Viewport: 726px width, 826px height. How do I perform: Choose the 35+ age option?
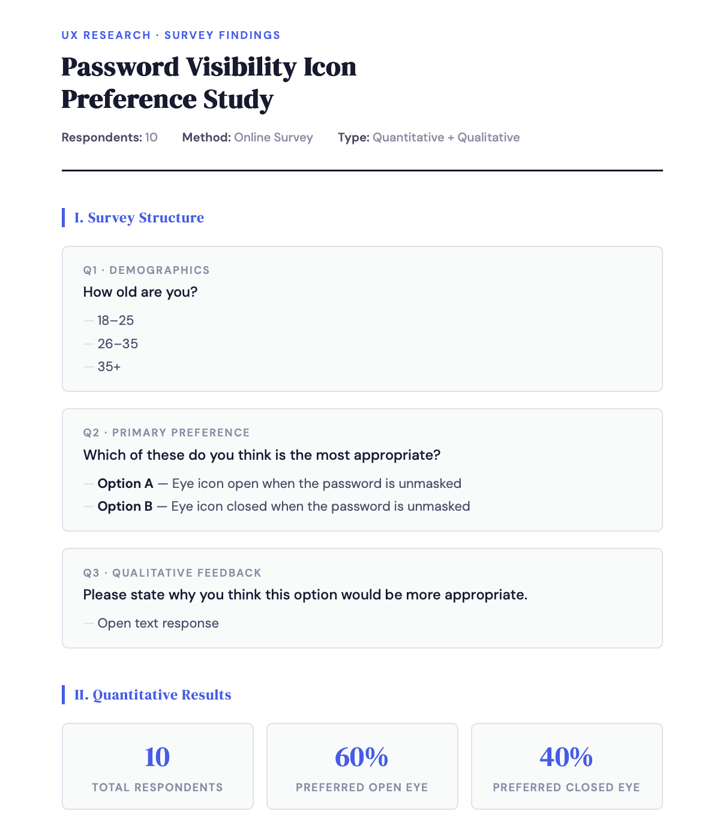[x=109, y=366]
